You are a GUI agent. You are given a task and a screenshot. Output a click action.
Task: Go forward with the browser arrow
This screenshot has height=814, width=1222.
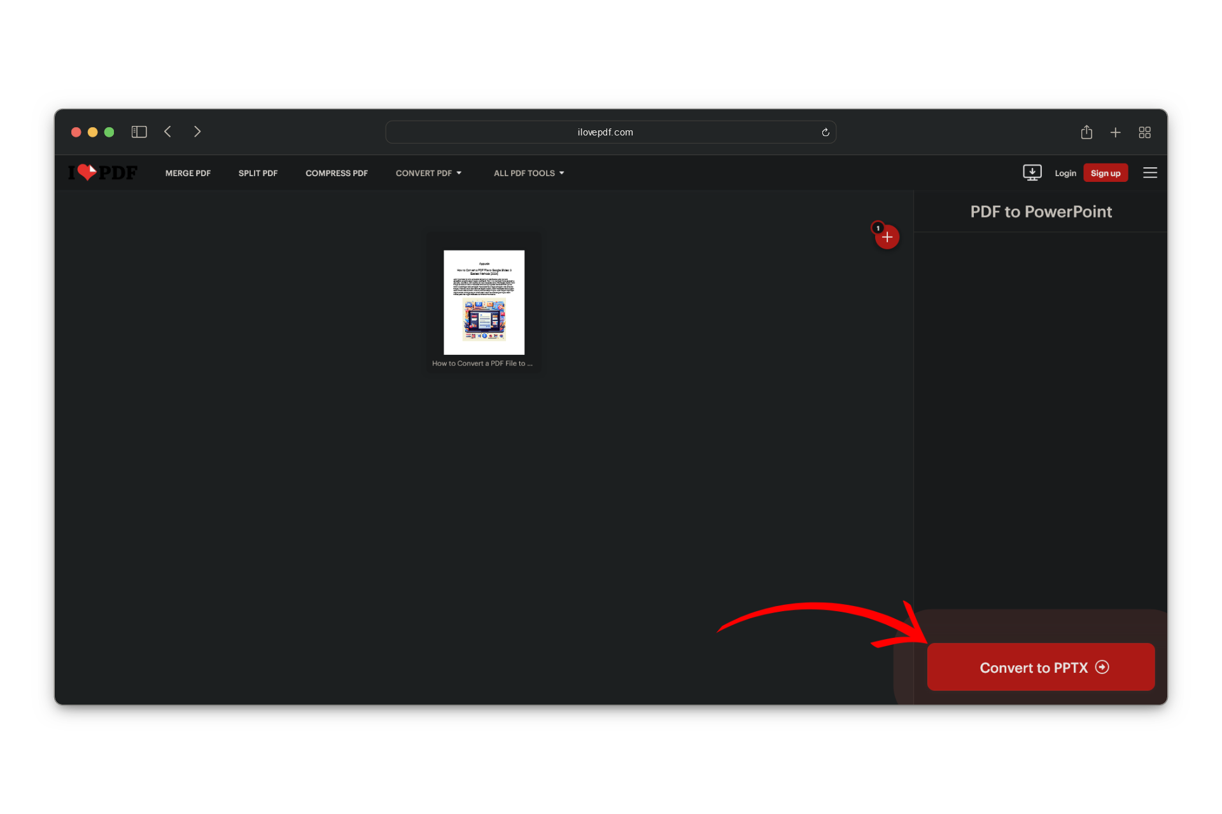point(197,132)
